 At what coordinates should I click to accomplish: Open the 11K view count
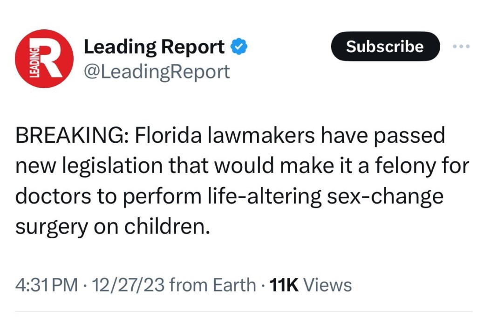point(284,285)
